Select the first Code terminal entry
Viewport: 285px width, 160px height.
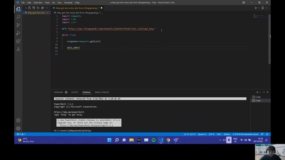pos(261,97)
